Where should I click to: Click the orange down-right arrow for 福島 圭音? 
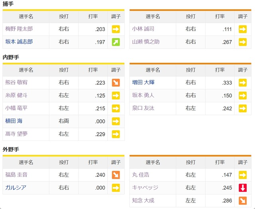(x=116, y=175)
